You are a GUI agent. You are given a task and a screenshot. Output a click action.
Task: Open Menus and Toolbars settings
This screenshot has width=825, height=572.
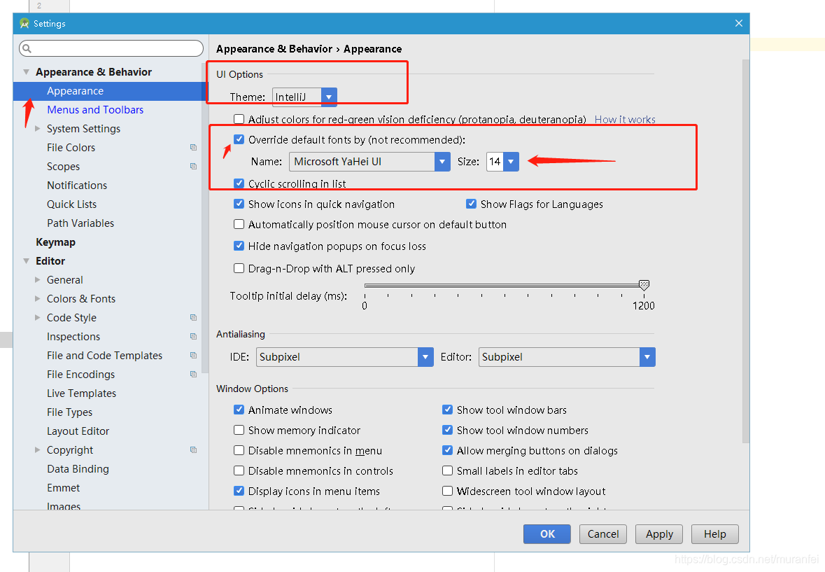pos(95,109)
